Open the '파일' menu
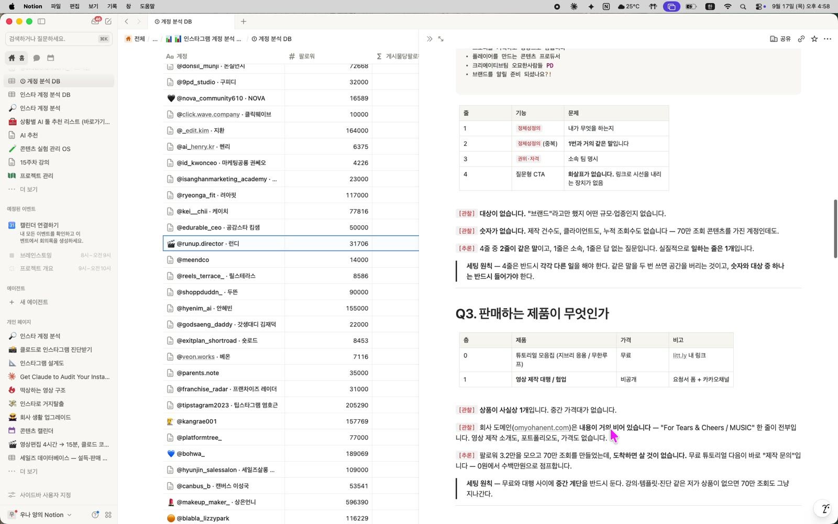Screen dimensions: 838x524 (x=56, y=6)
